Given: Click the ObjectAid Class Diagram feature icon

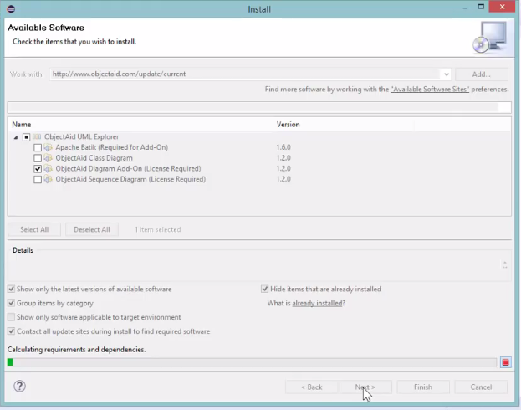Looking at the screenshot, I should [x=49, y=158].
